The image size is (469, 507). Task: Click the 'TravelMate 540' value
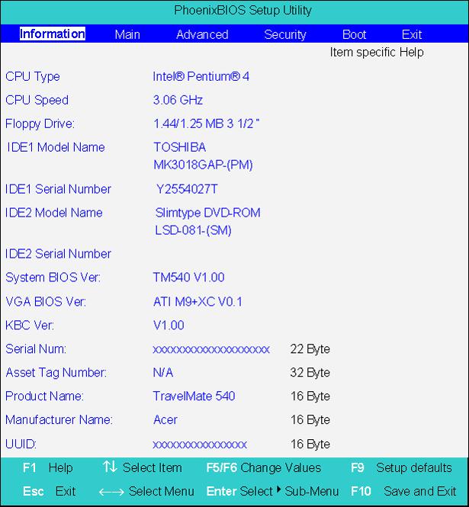pos(194,396)
